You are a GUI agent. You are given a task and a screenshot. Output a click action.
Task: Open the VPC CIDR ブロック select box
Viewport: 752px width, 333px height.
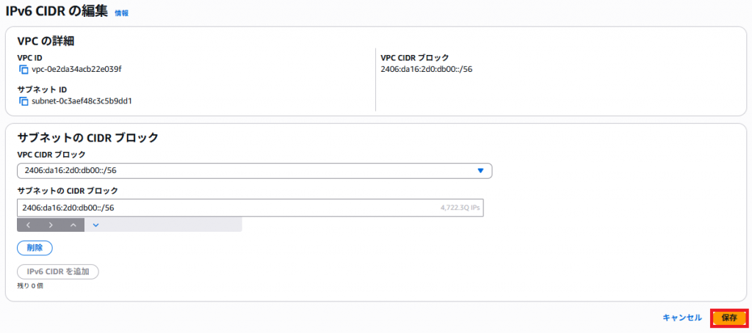[255, 171]
